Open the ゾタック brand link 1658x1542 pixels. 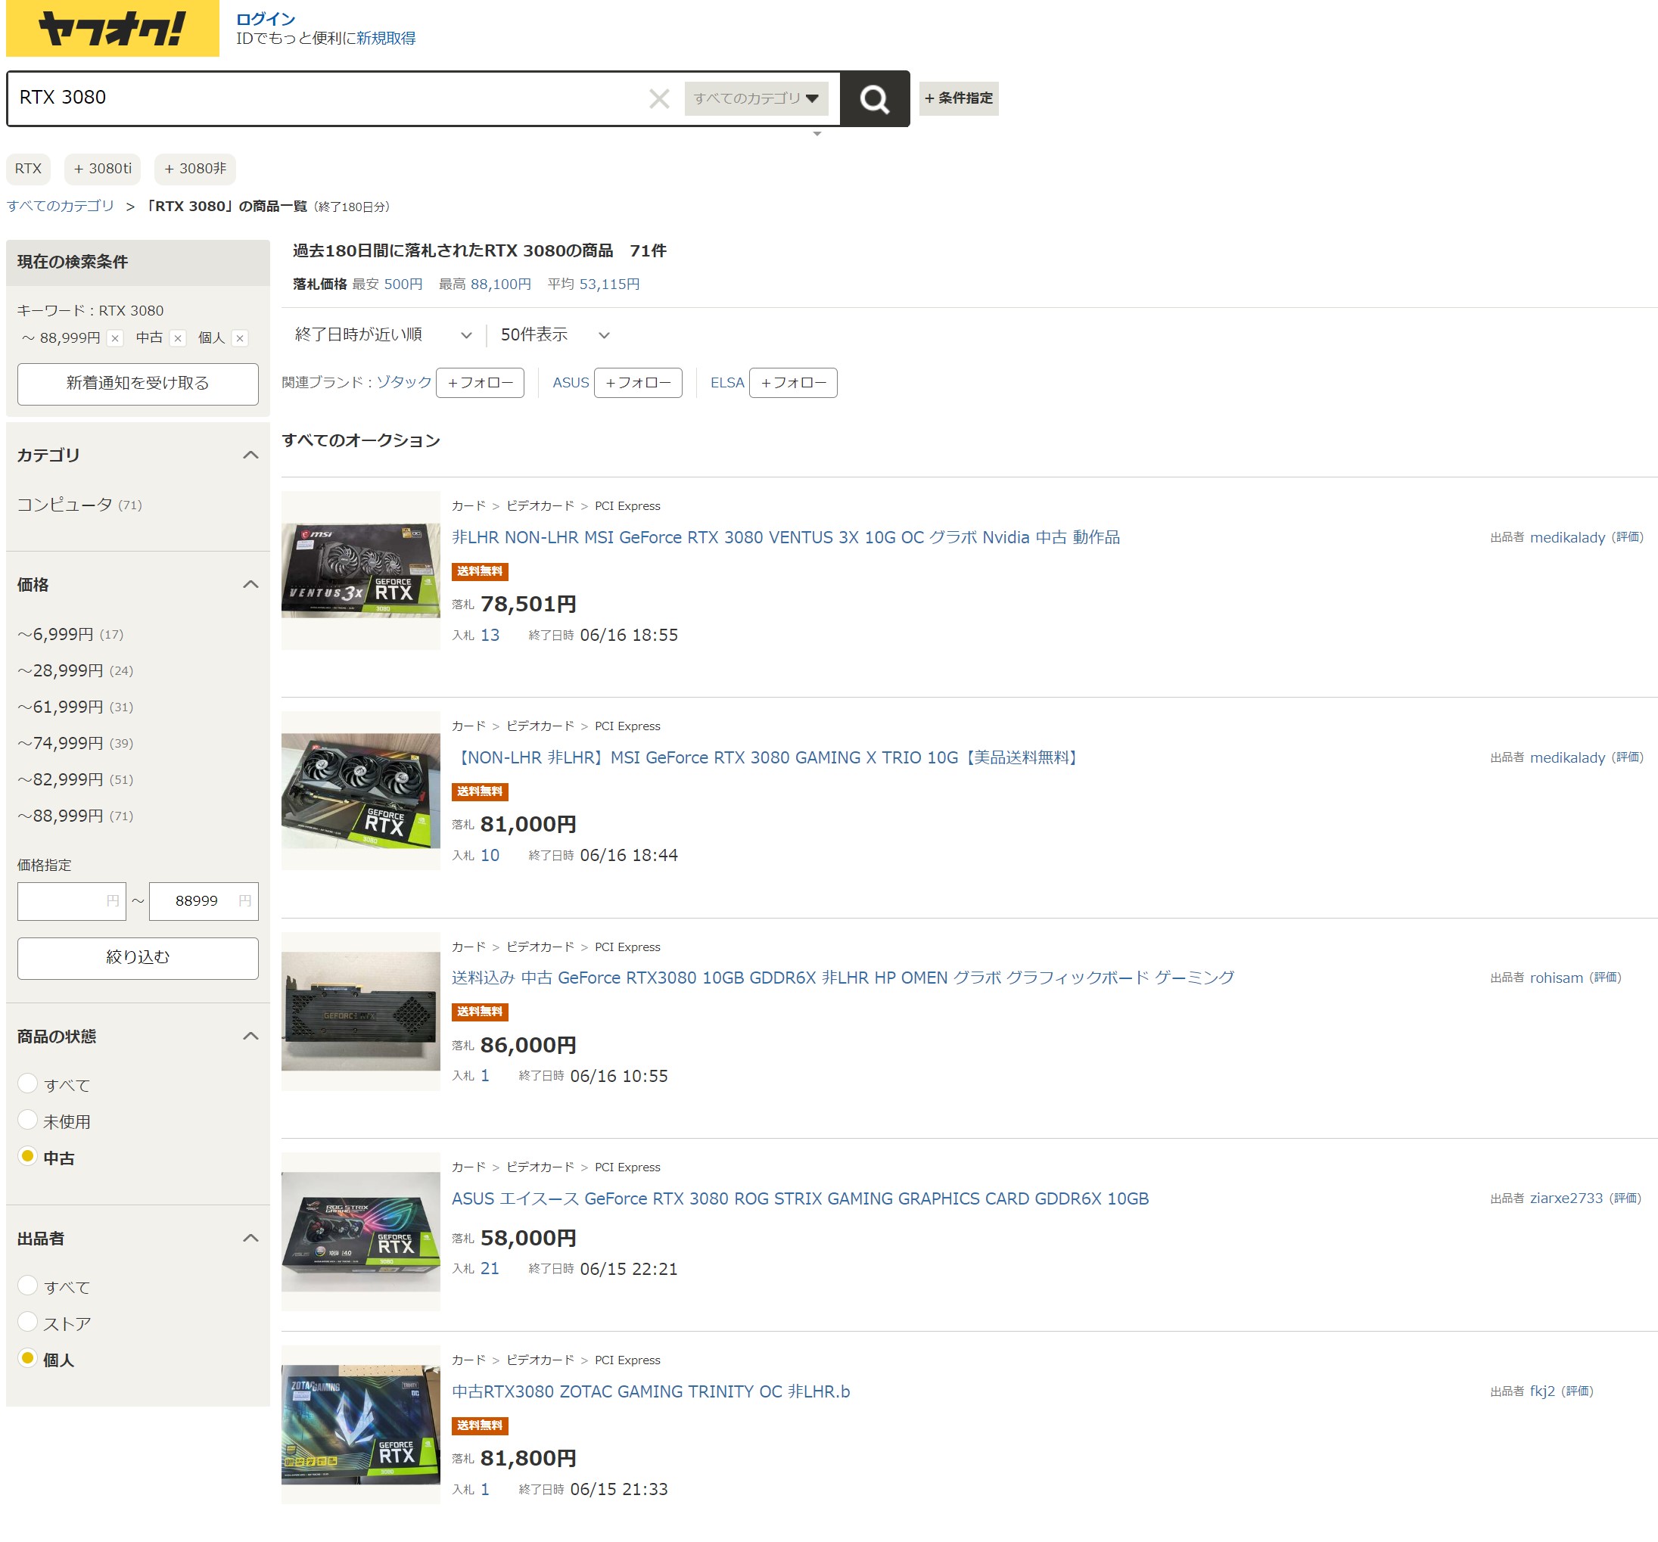coord(403,382)
